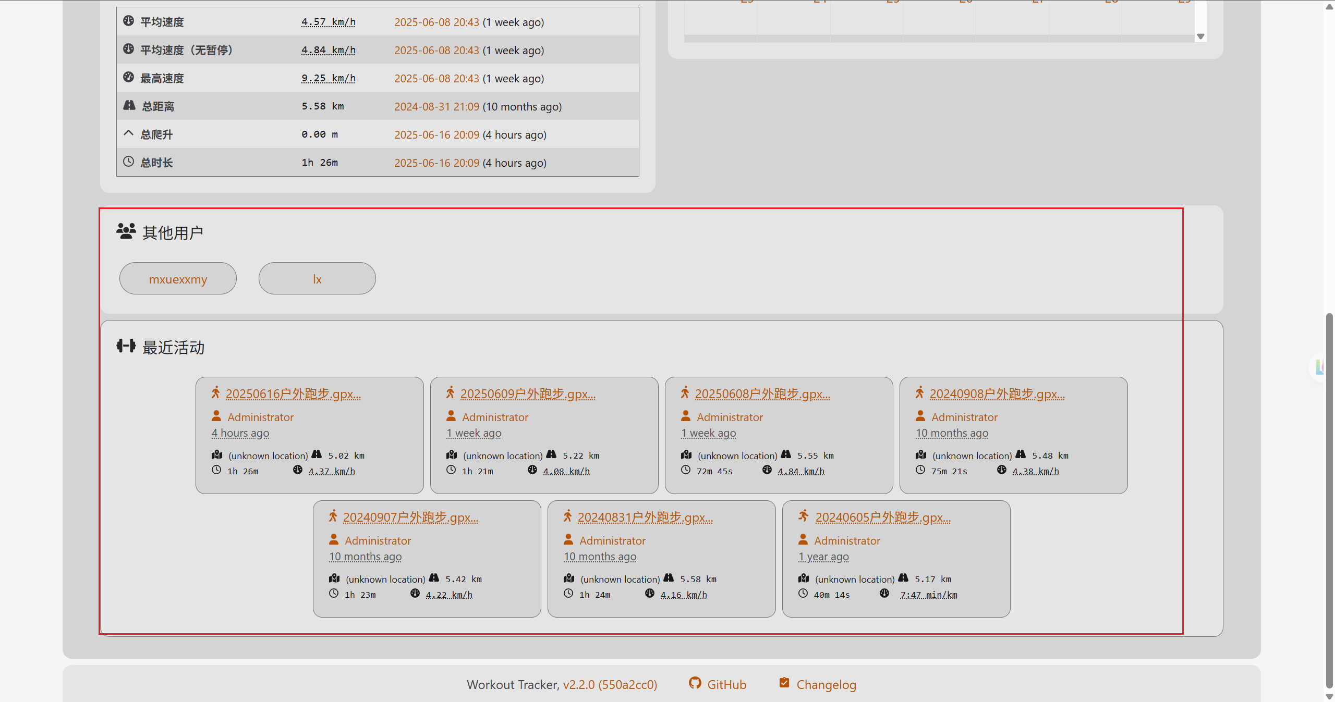
Task: Click 5.58 km total distance value in table
Action: (x=323, y=106)
